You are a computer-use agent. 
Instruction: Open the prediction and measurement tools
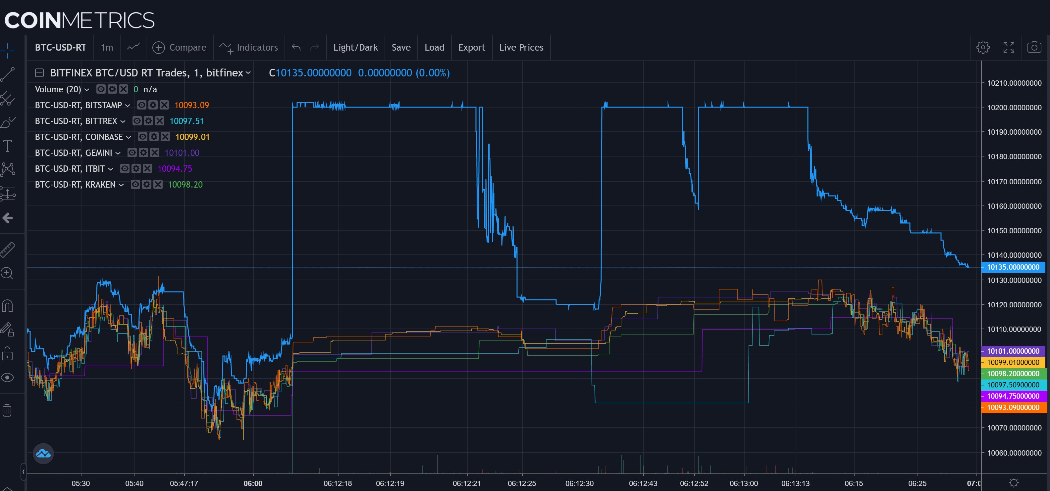(x=8, y=194)
